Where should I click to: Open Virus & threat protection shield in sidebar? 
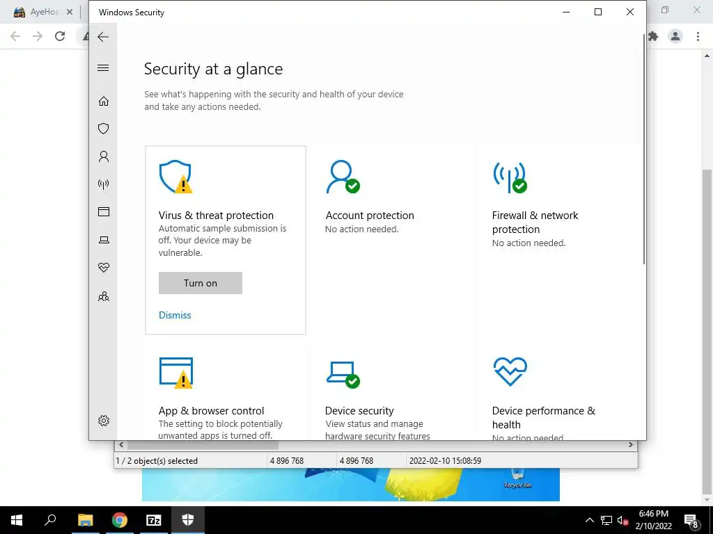pyautogui.click(x=104, y=129)
